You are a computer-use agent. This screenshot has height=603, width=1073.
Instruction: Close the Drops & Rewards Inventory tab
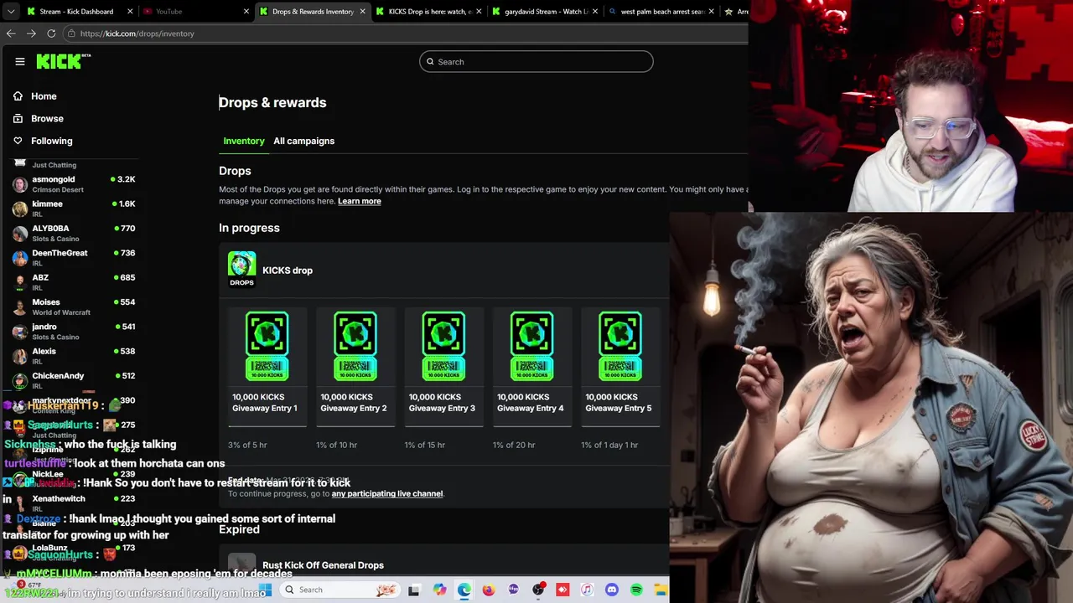coord(363,12)
